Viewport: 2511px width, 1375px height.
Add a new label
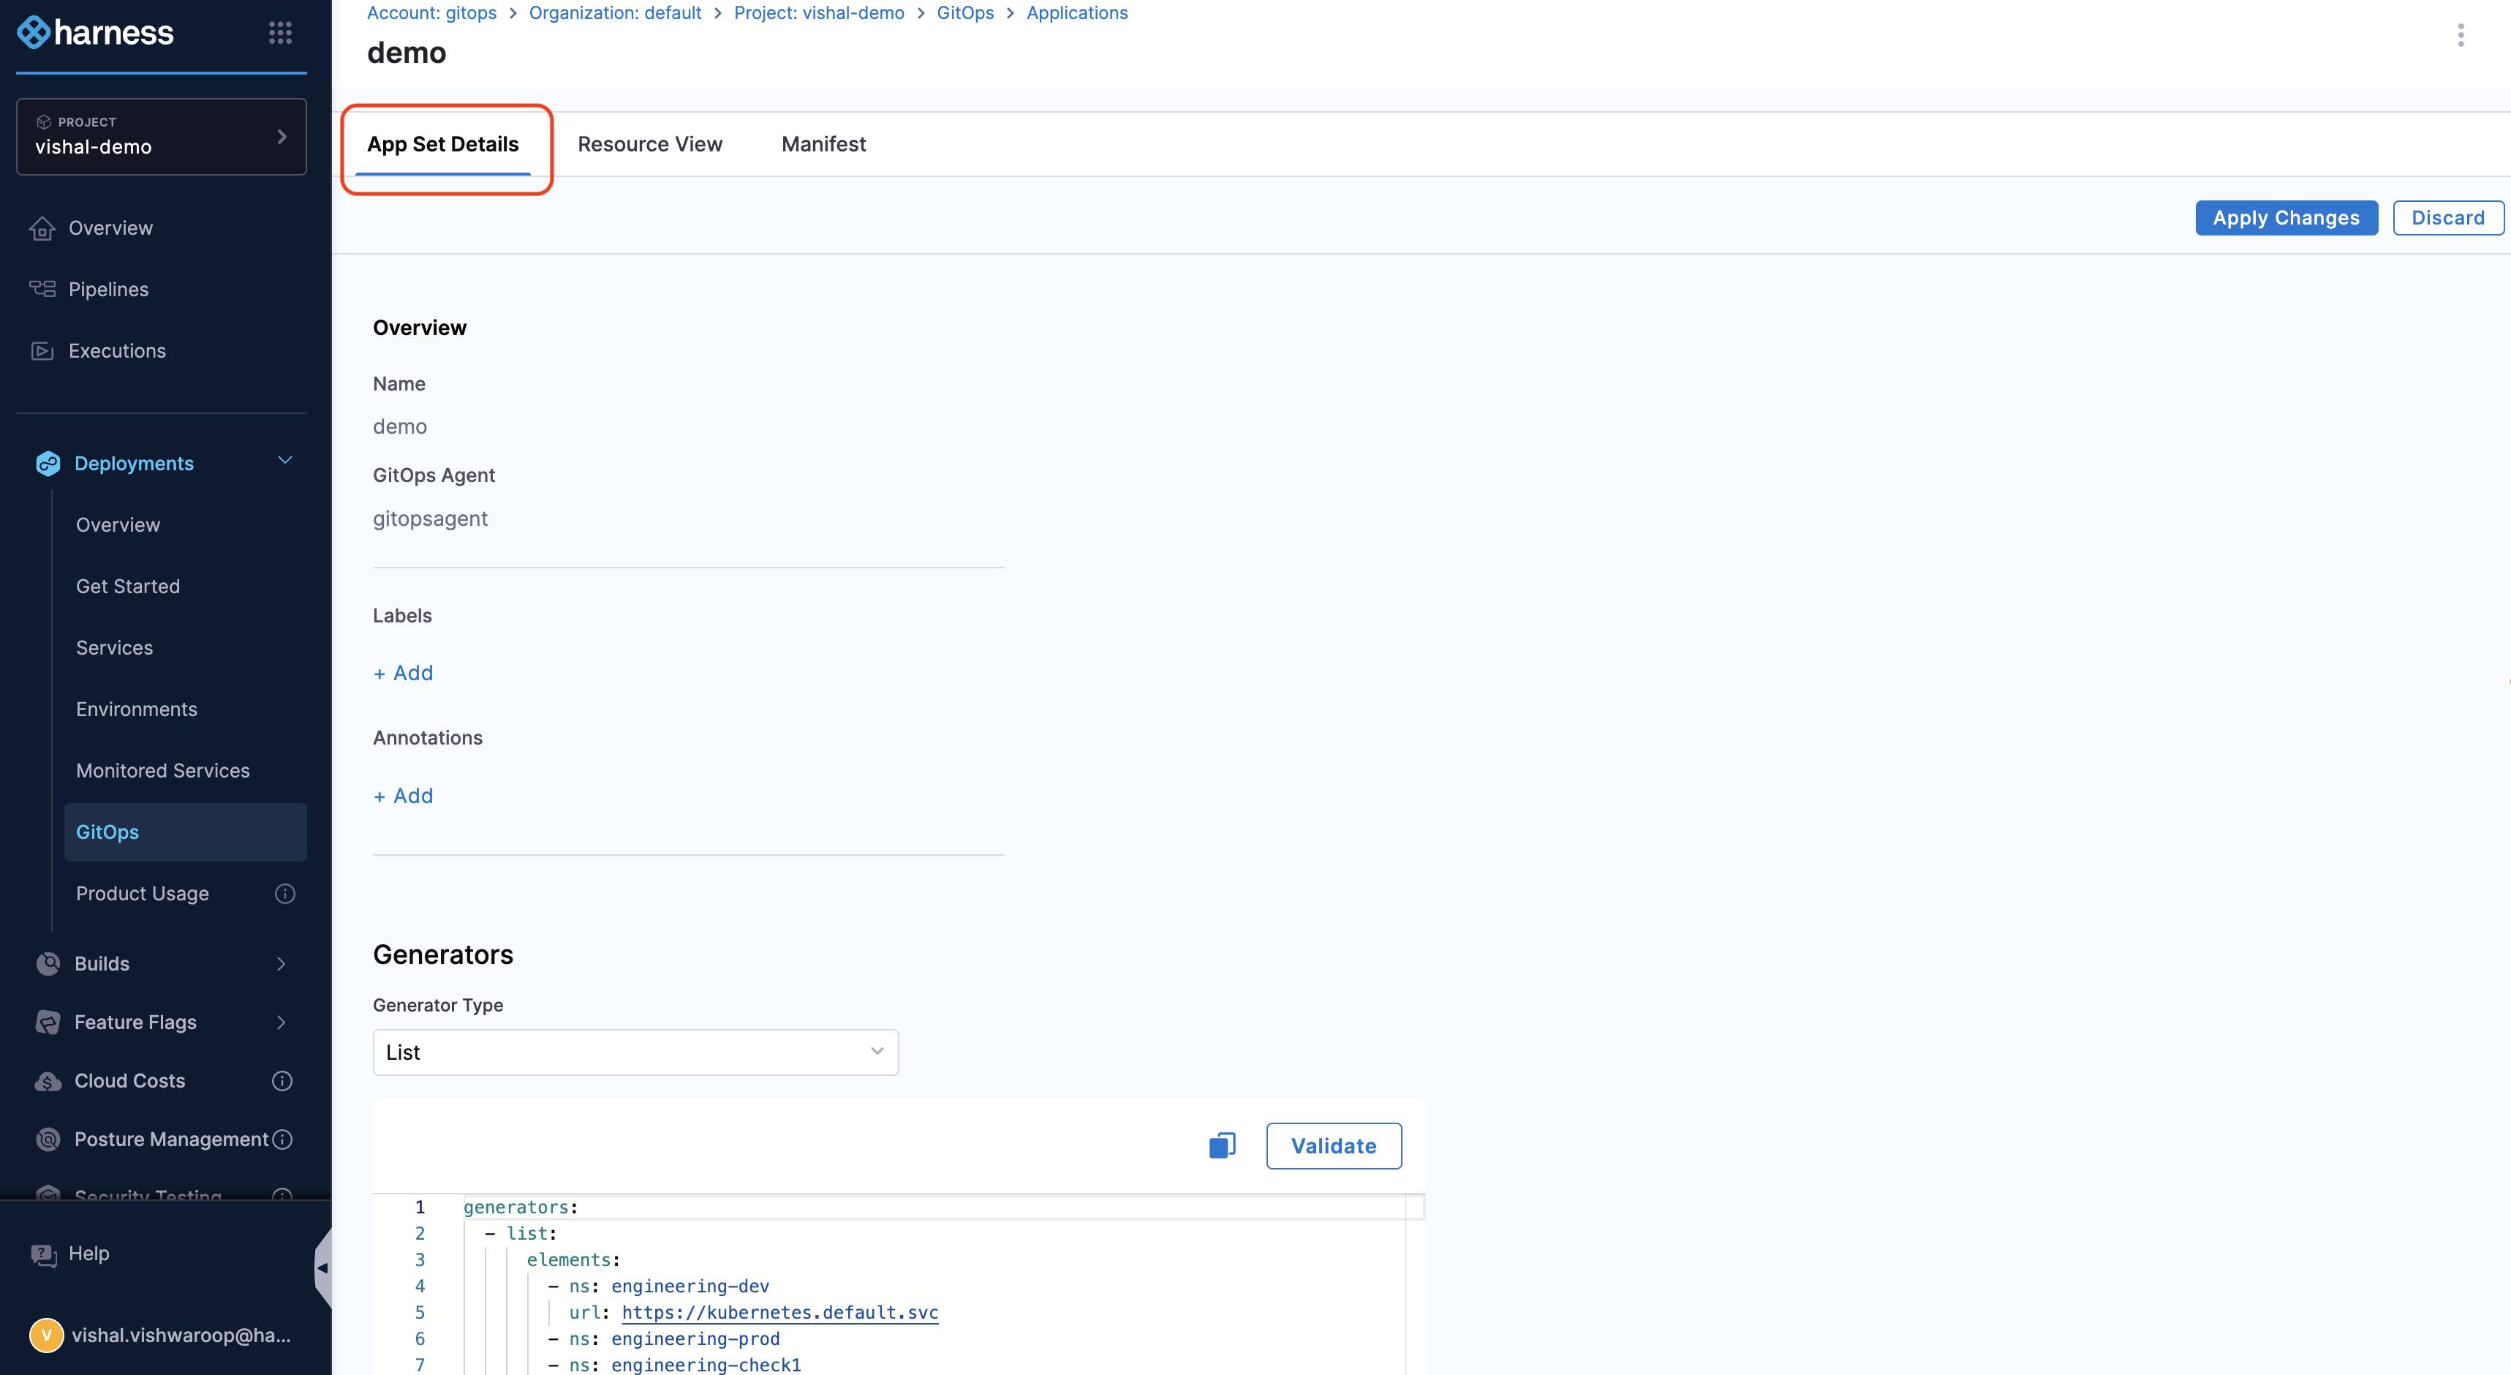click(x=404, y=673)
